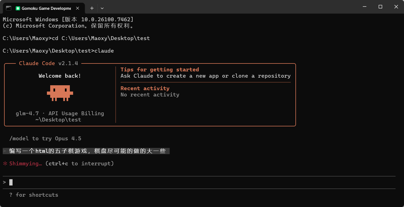Click the green Claude icon on the tab
Screen dimensions: 404x207
coord(18,8)
